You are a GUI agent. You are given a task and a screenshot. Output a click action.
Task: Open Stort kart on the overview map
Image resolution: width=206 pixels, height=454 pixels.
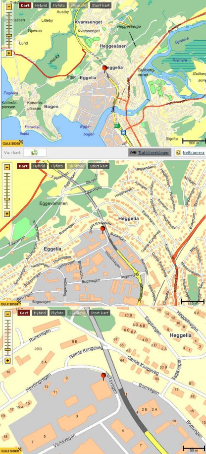click(100, 5)
